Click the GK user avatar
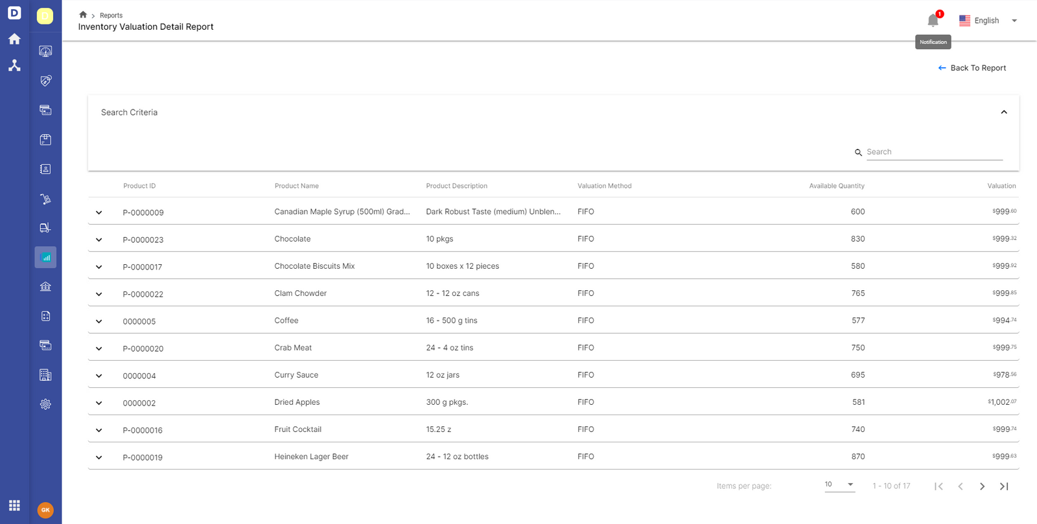Image resolution: width=1037 pixels, height=524 pixels. pos(45,510)
